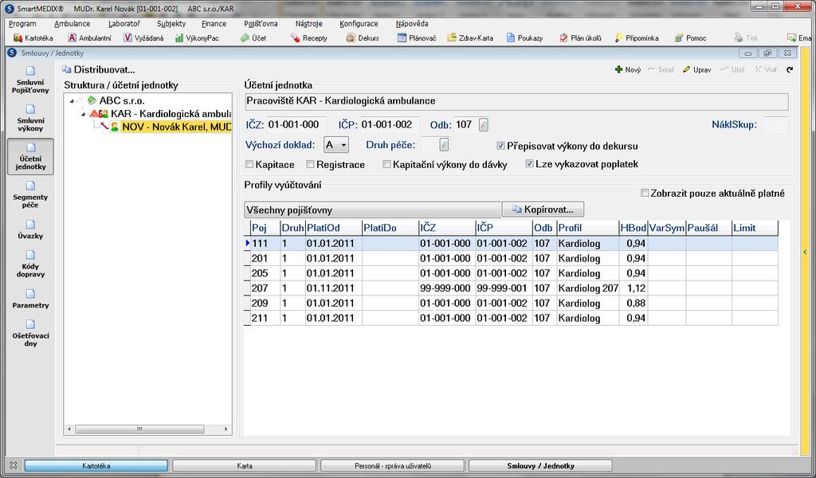Enable the Registrace checkbox

click(x=310, y=164)
